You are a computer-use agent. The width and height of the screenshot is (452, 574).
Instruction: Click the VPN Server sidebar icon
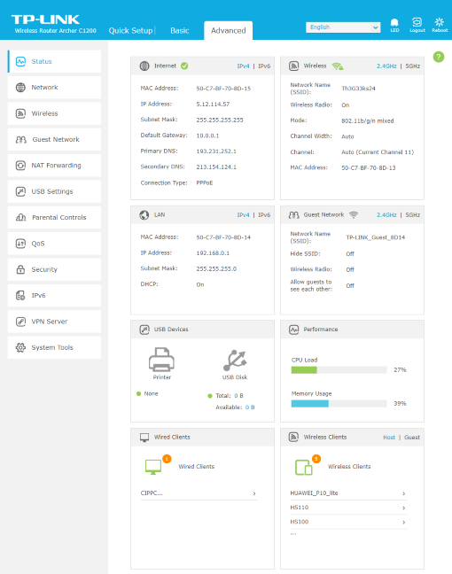(20, 322)
